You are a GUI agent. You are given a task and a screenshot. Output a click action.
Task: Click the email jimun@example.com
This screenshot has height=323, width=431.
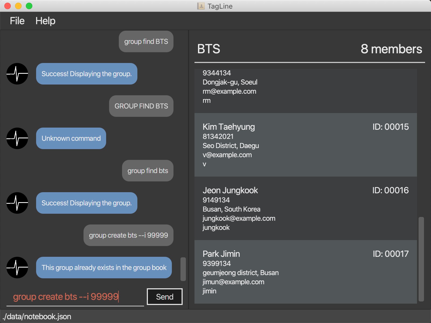[x=233, y=282]
